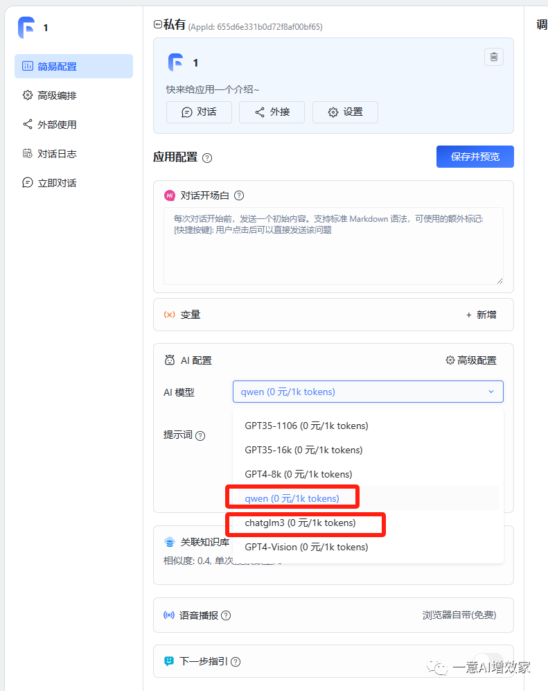The height and width of the screenshot is (691, 548).
Task: Click the chat icon beside 下一步指引
Action: pos(169,661)
